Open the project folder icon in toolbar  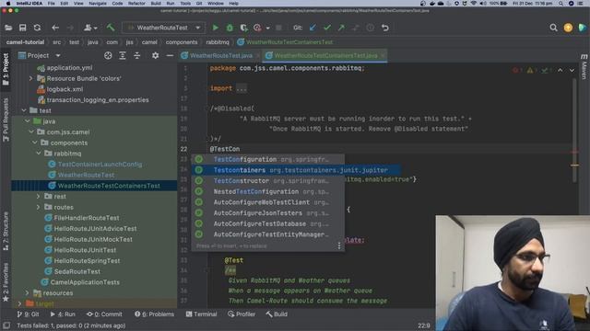8,28
